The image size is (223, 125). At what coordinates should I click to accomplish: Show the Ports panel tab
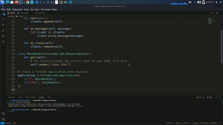(x=49, y=97)
